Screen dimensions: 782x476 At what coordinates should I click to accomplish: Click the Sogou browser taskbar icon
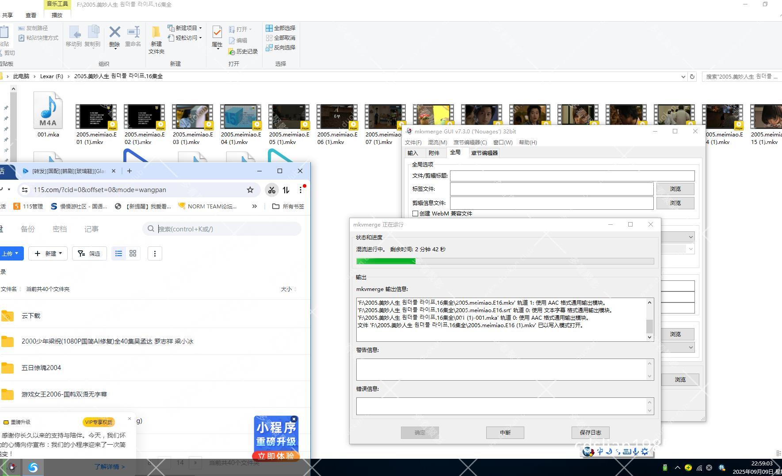[x=33, y=467]
